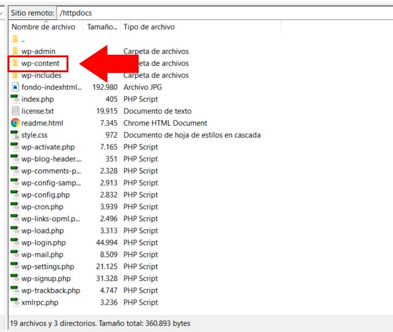Screen dimensions: 393x332
Task: Click the 19.915 size of license.txt
Action: pyautogui.click(x=107, y=111)
